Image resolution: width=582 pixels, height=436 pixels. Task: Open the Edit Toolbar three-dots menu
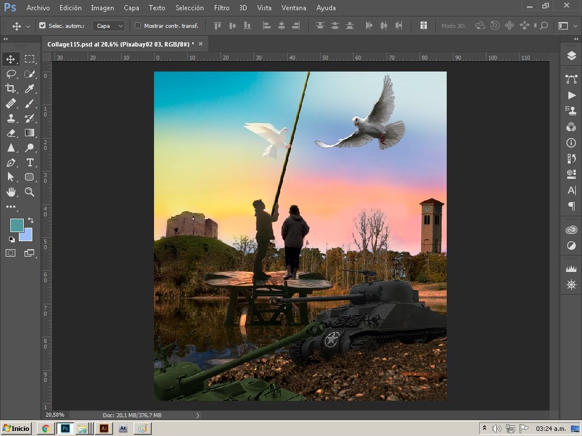pos(11,207)
